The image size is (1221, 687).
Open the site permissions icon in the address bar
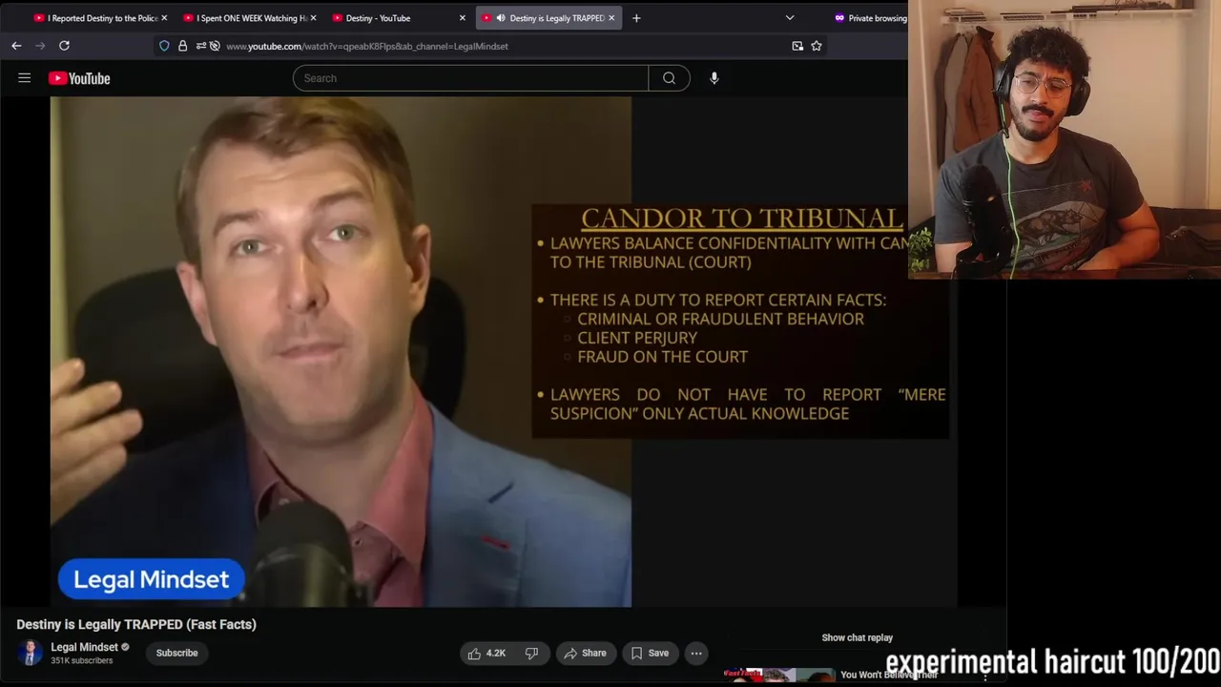point(200,46)
